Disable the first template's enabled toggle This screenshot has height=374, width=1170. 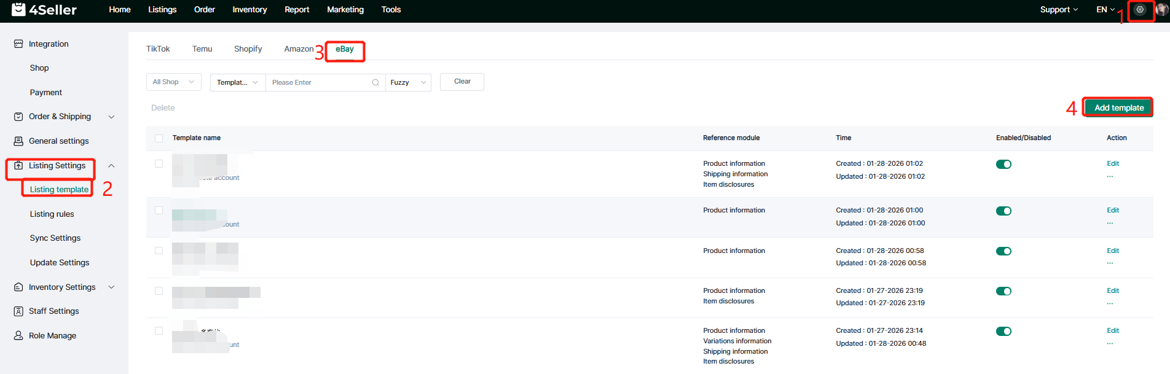coord(1003,165)
